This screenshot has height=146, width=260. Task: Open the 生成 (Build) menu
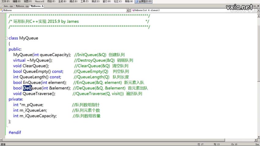62,2
